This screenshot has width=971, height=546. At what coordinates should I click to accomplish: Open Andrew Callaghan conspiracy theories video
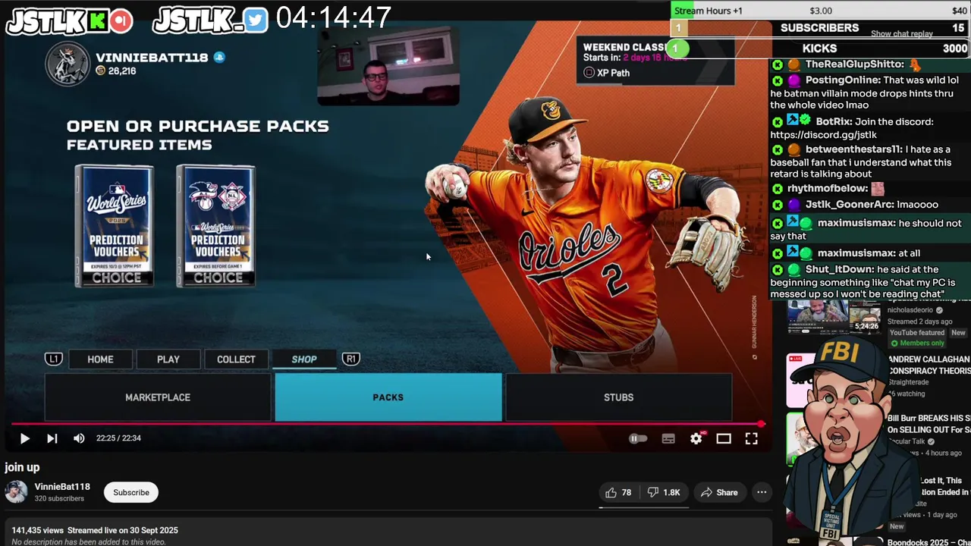(x=929, y=365)
